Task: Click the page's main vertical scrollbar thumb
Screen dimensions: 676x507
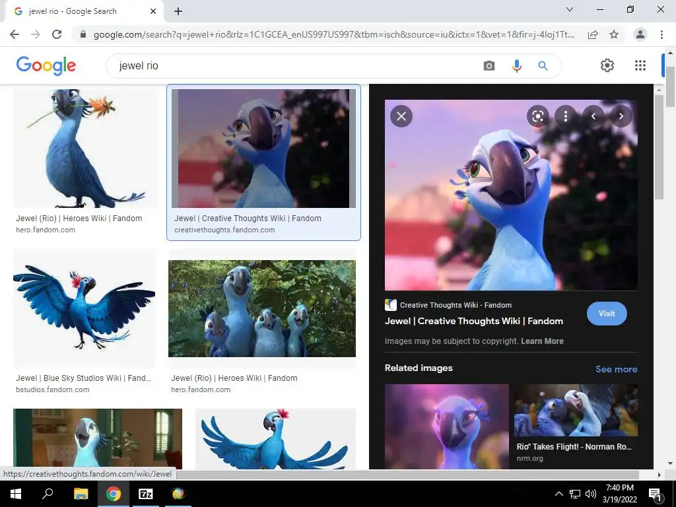Action: click(x=670, y=86)
